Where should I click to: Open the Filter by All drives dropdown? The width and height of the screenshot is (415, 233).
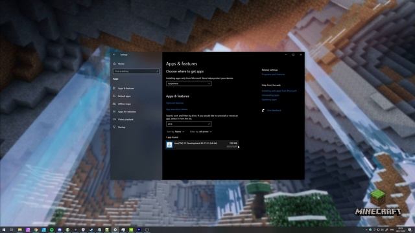tap(200, 131)
